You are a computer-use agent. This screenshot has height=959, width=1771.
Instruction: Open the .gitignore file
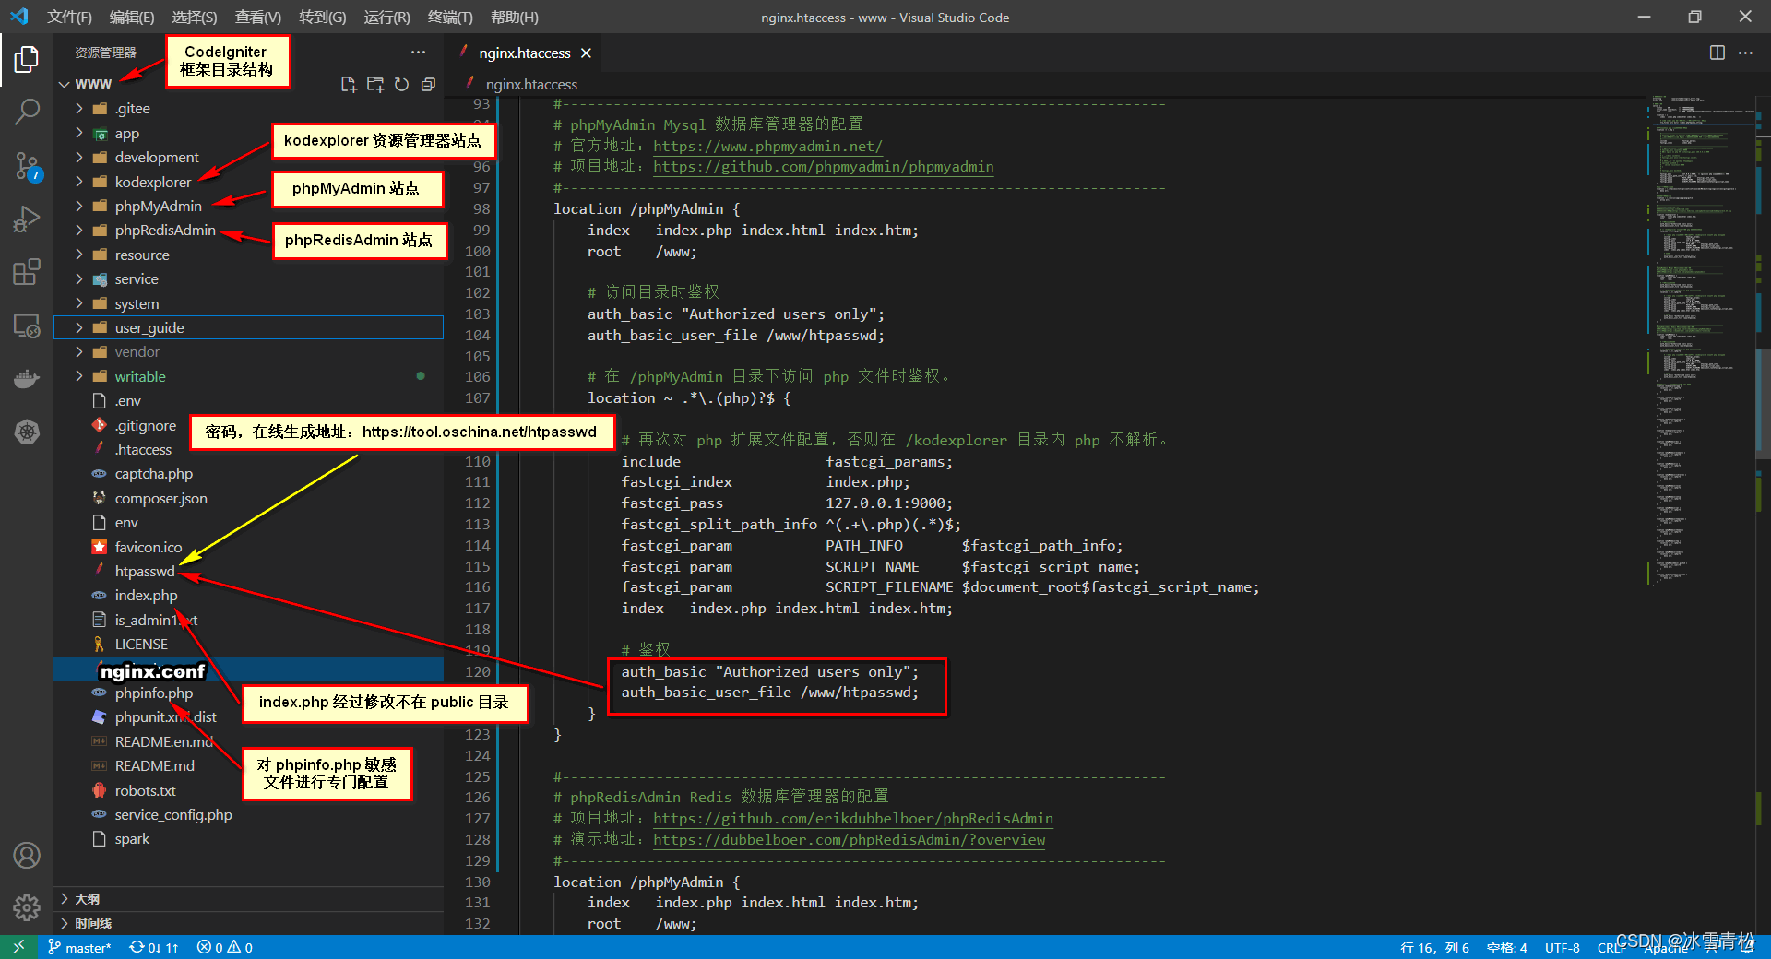pos(145,425)
